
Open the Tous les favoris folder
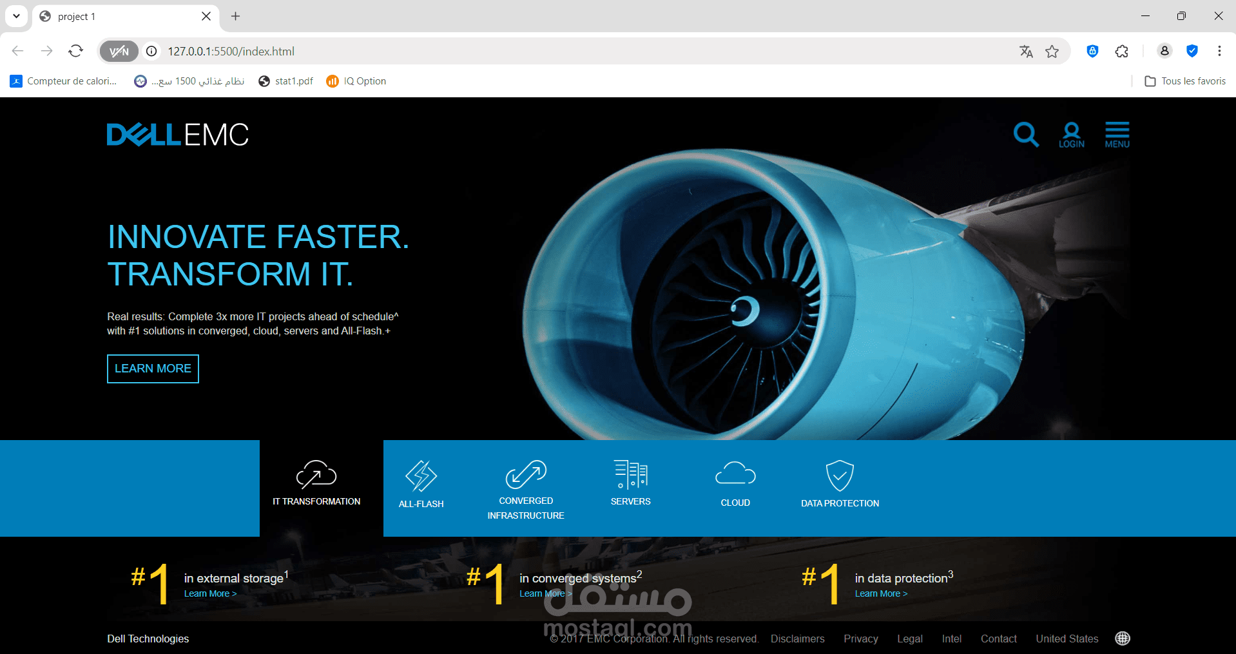point(1185,81)
